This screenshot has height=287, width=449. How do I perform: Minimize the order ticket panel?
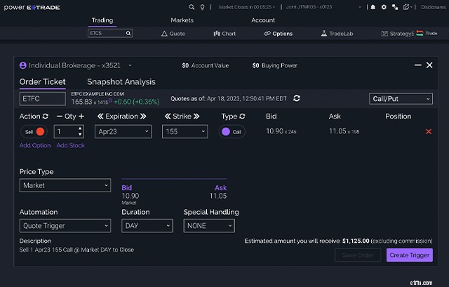click(x=418, y=65)
